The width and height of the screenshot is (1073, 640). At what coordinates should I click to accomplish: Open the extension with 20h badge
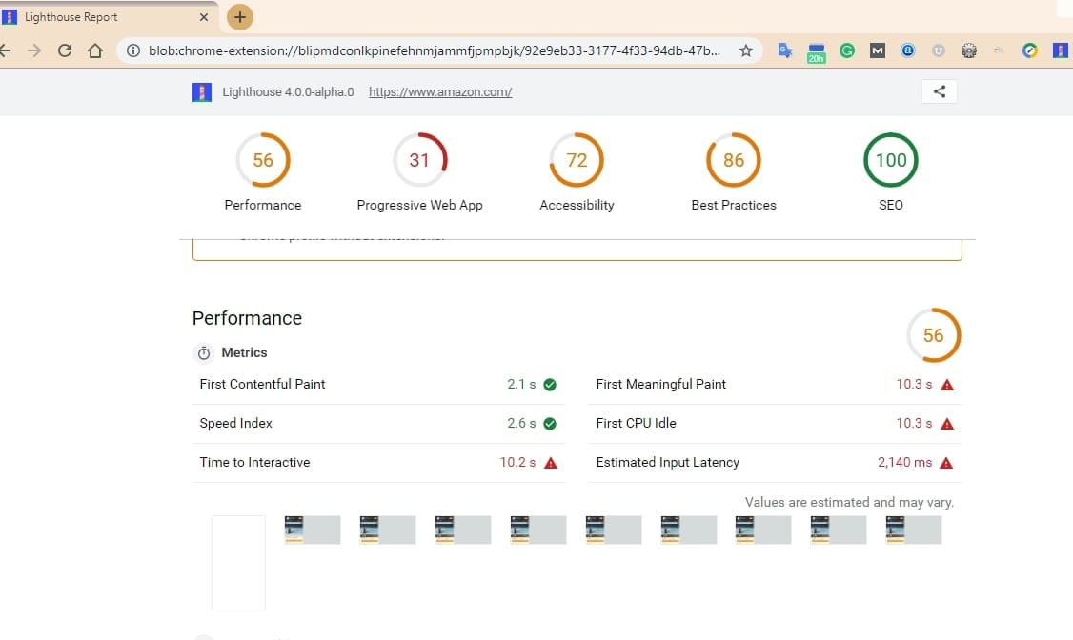pyautogui.click(x=816, y=52)
